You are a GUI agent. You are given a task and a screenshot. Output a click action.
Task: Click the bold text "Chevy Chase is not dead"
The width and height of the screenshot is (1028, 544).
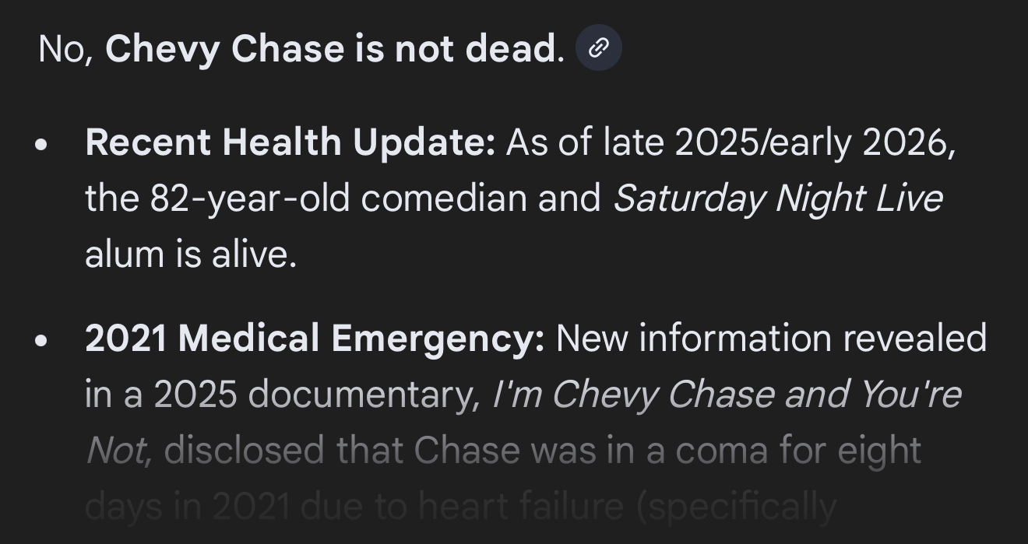pos(329,48)
